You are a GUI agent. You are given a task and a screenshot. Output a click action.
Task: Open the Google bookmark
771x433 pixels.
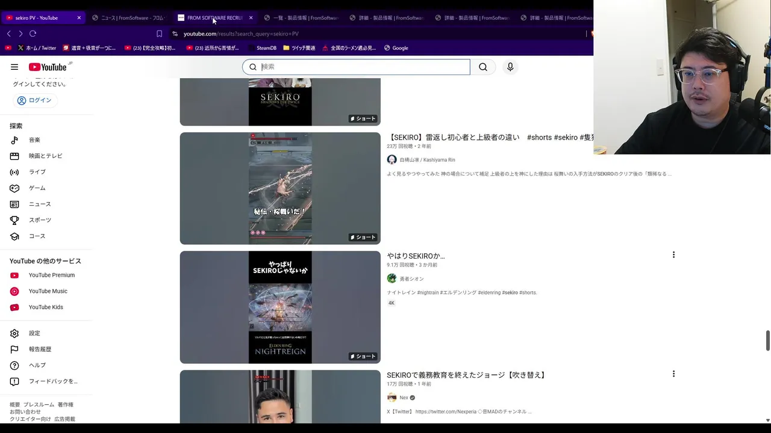click(396, 48)
